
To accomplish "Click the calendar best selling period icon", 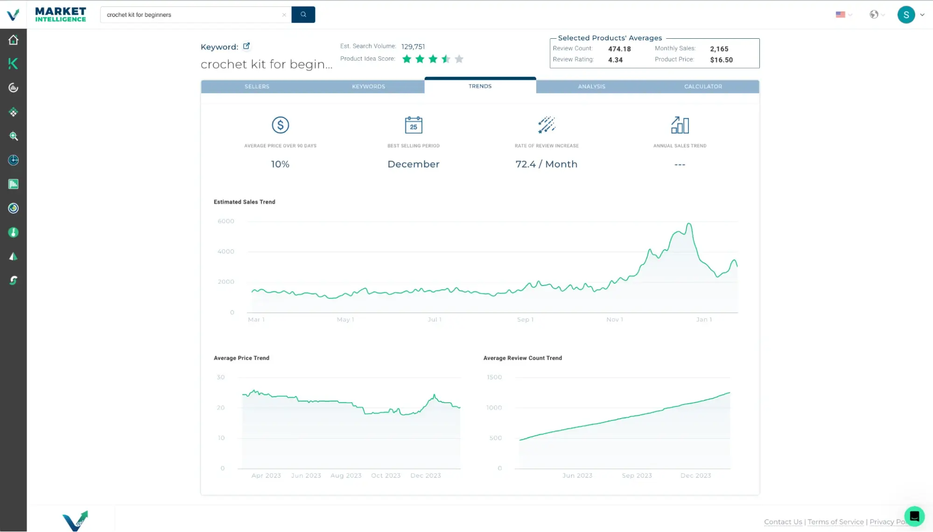I will (414, 125).
